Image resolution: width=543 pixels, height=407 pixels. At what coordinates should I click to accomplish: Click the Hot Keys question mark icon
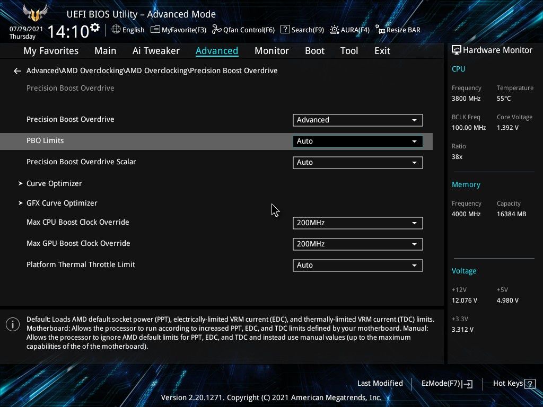click(530, 384)
